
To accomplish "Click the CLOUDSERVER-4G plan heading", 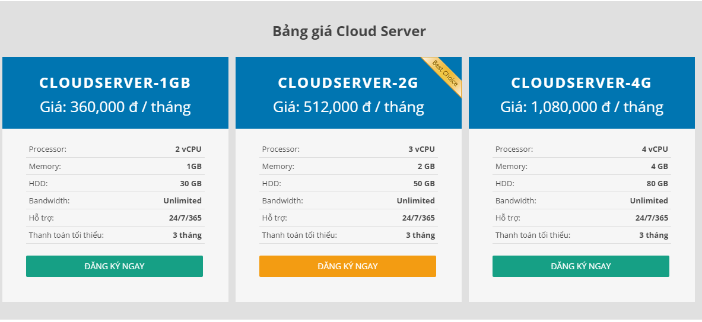I will pos(582,83).
